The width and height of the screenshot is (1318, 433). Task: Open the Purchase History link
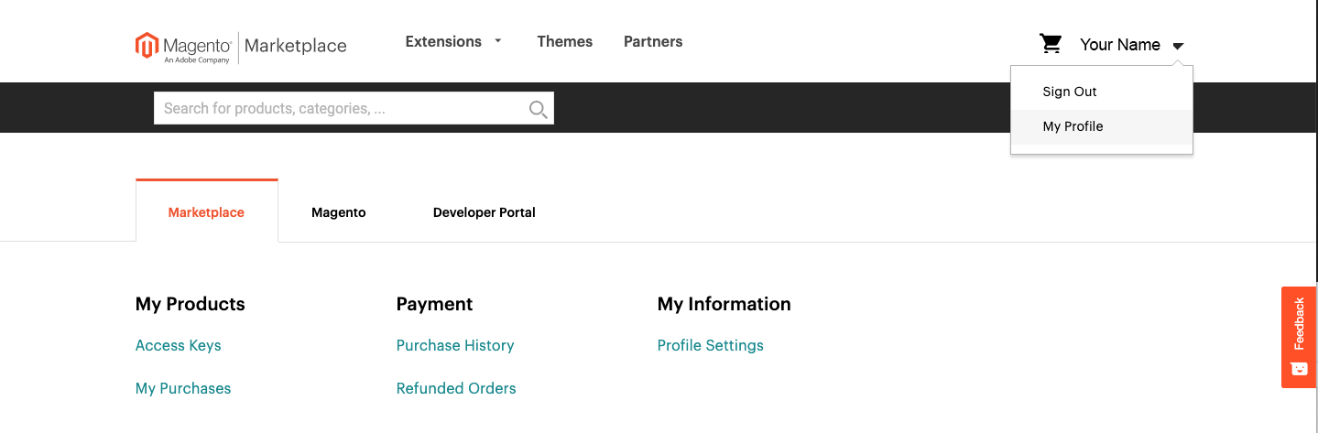[x=455, y=345]
